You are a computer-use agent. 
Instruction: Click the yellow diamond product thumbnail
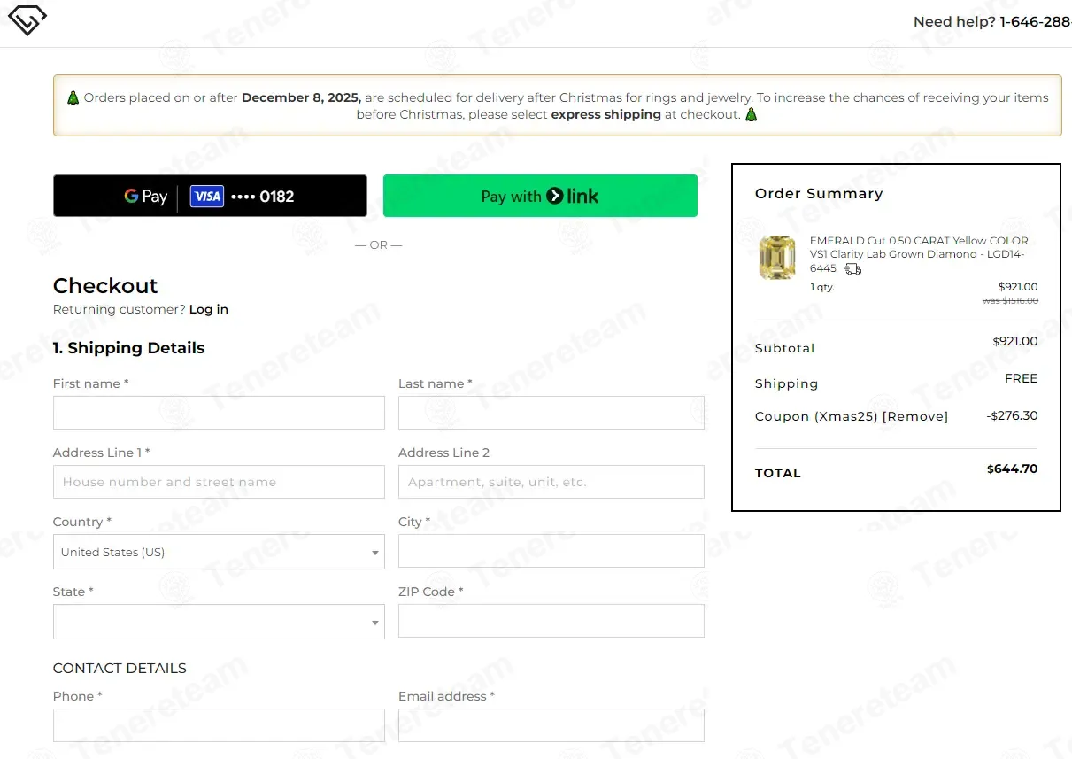(777, 258)
